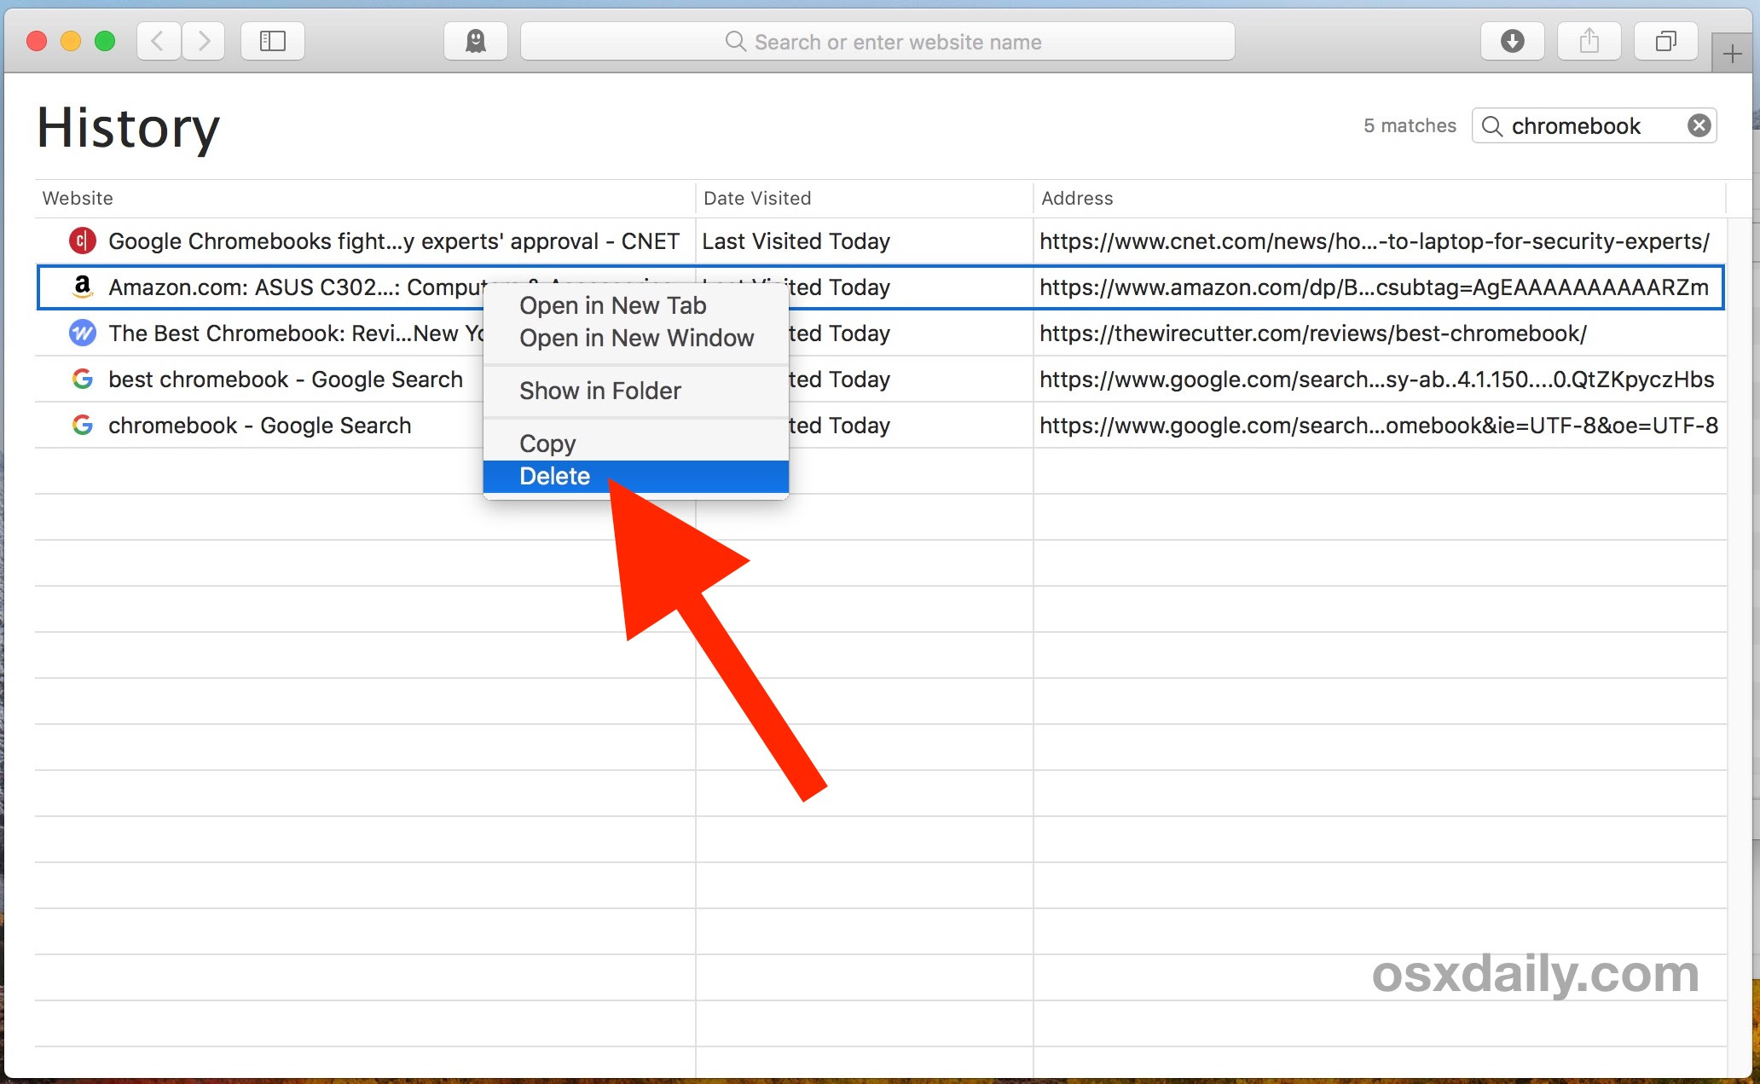This screenshot has height=1084, width=1760.
Task: Select best chromebook - Google Search row
Action: tap(881, 380)
